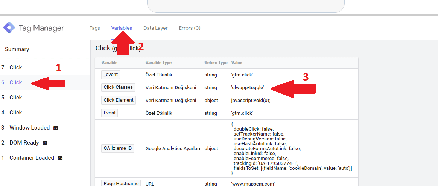Click the Click Classes variable chip
438x186 pixels.
pos(118,87)
